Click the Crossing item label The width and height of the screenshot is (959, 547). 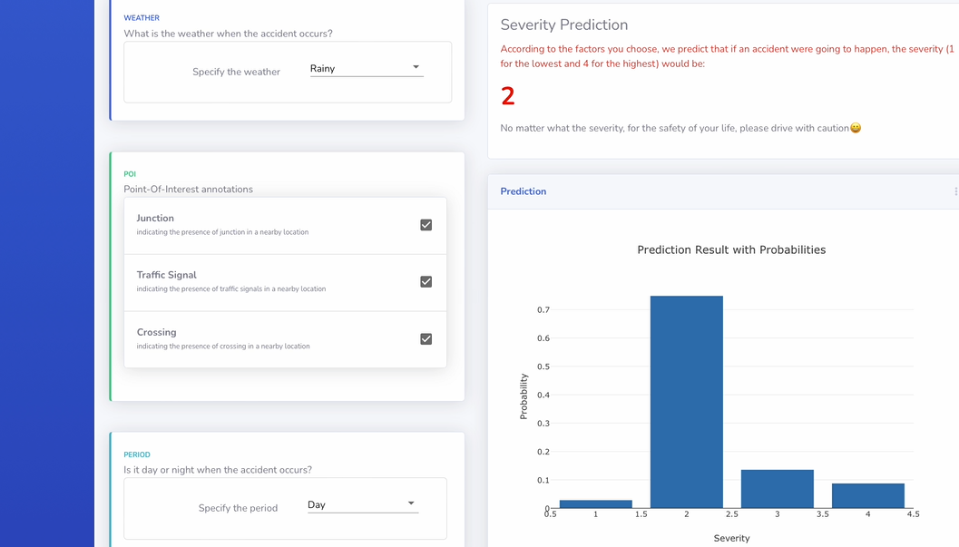[157, 332]
